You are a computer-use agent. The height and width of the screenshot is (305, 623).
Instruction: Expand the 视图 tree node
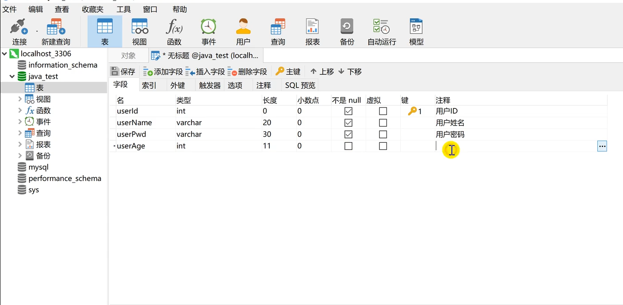20,99
